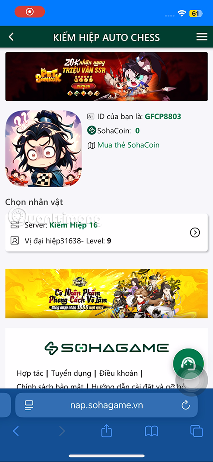Viewport: 213px width, 462px height.
Task: Open the Mua thẻ SohaCoin link
Action: click(x=128, y=145)
